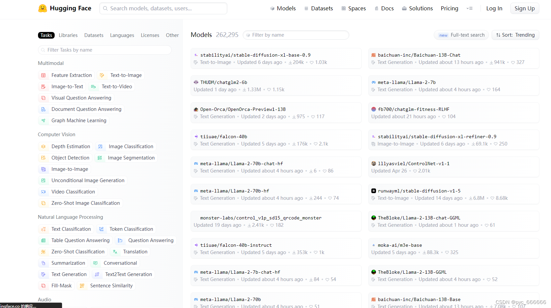Open meta-llama/Llama-2-70b-chat-hf model card
This screenshot has height=308, width=551.
(276, 167)
